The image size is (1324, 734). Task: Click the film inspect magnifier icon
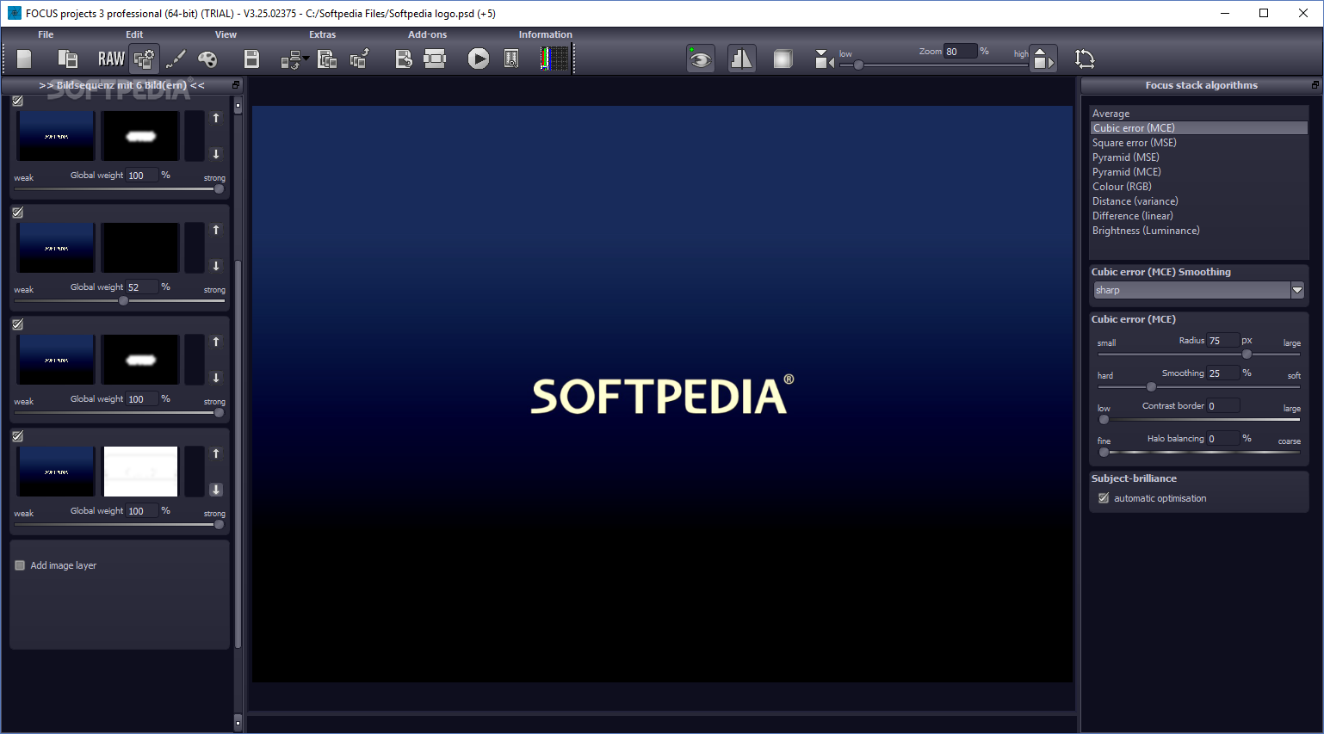(x=511, y=59)
